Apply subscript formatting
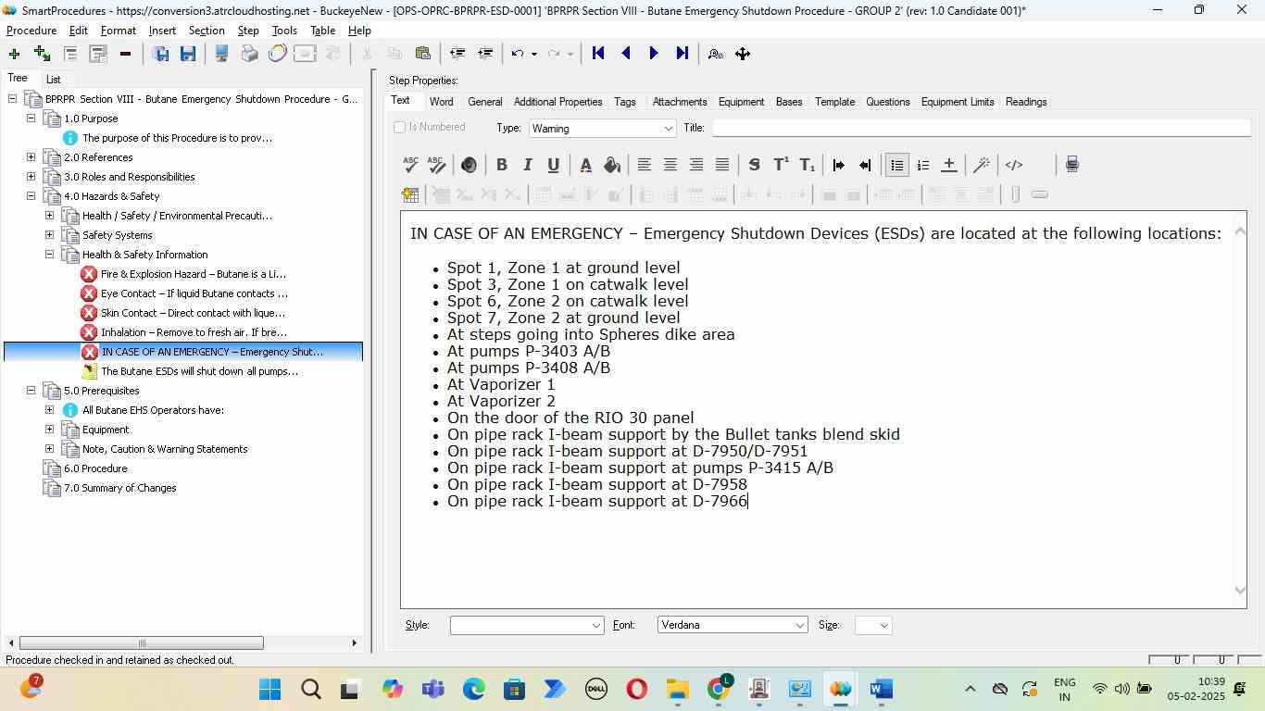 click(x=808, y=165)
